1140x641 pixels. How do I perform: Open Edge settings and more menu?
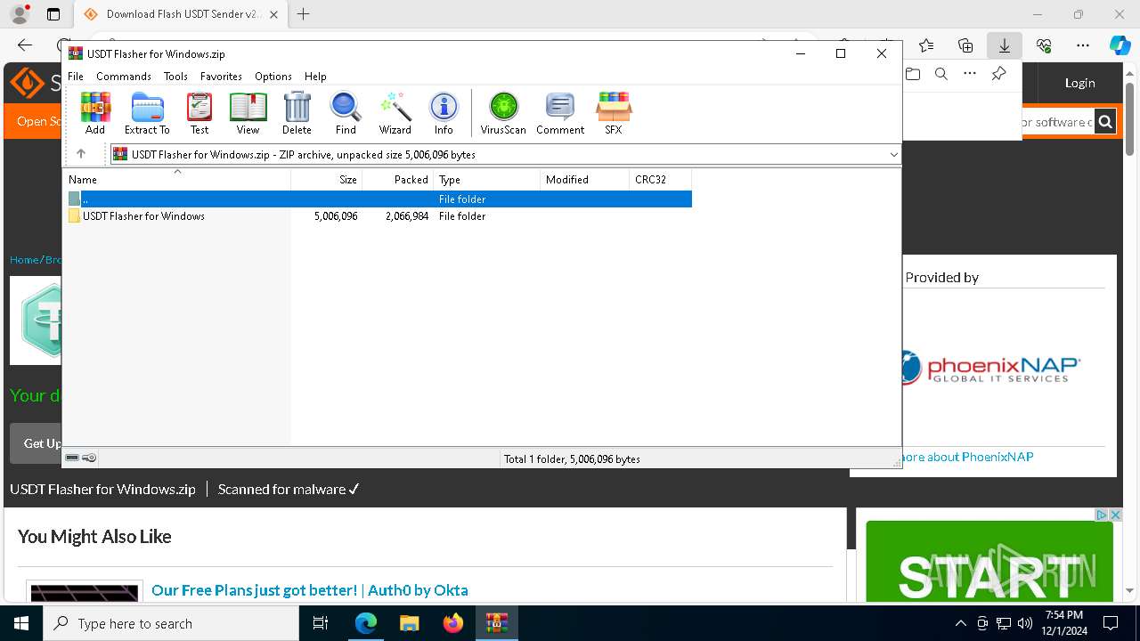coord(1083,45)
